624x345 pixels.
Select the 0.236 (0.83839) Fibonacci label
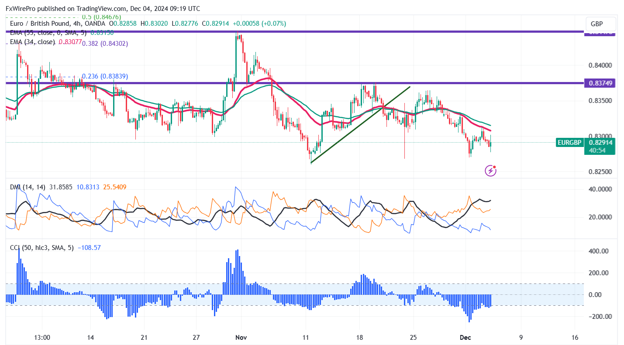click(105, 76)
